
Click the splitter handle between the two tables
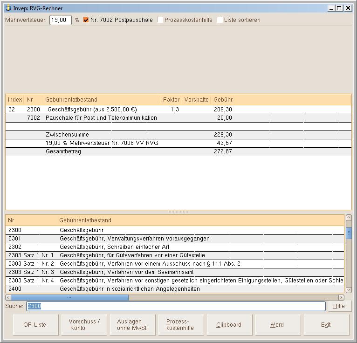click(178, 212)
